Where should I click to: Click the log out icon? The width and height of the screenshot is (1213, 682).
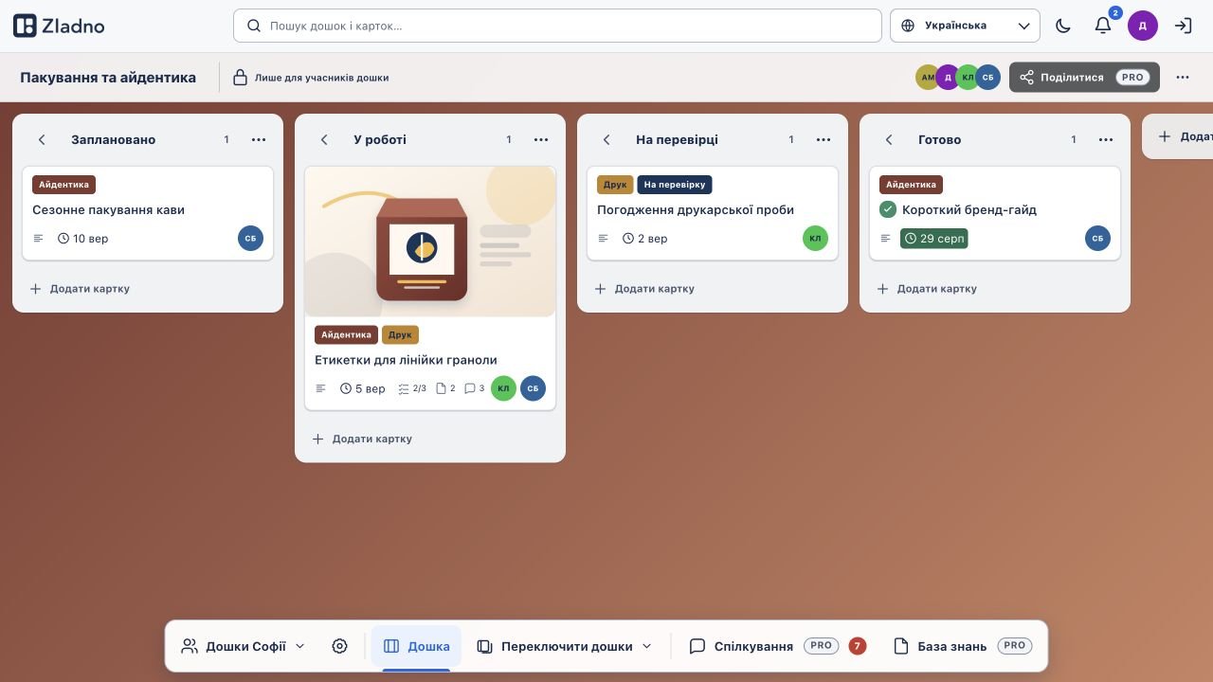(x=1183, y=26)
